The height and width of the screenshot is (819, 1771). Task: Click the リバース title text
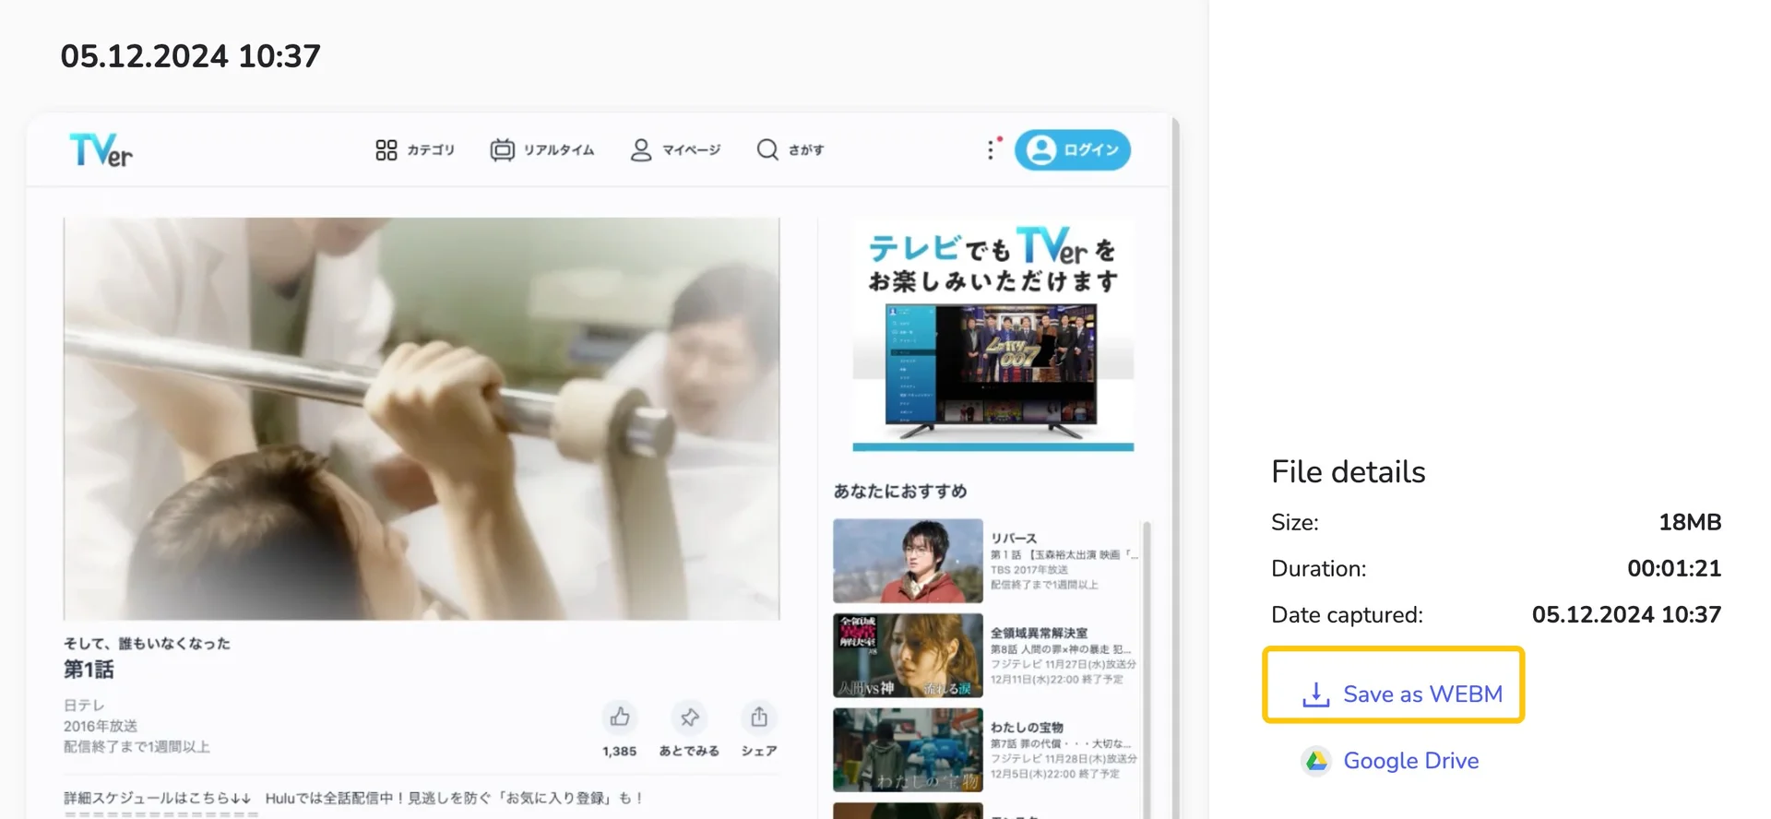tap(1014, 538)
